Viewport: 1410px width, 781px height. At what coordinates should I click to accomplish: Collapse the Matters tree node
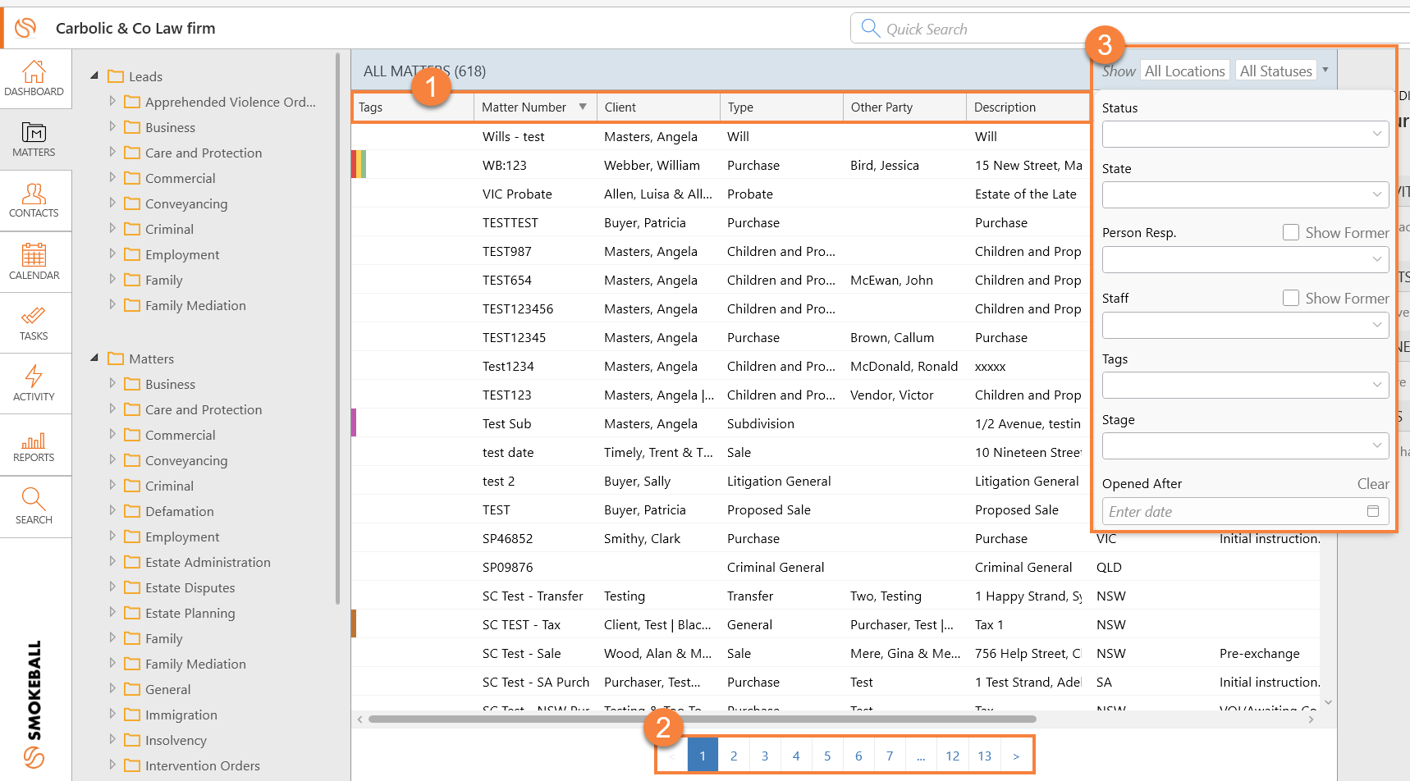click(x=94, y=358)
